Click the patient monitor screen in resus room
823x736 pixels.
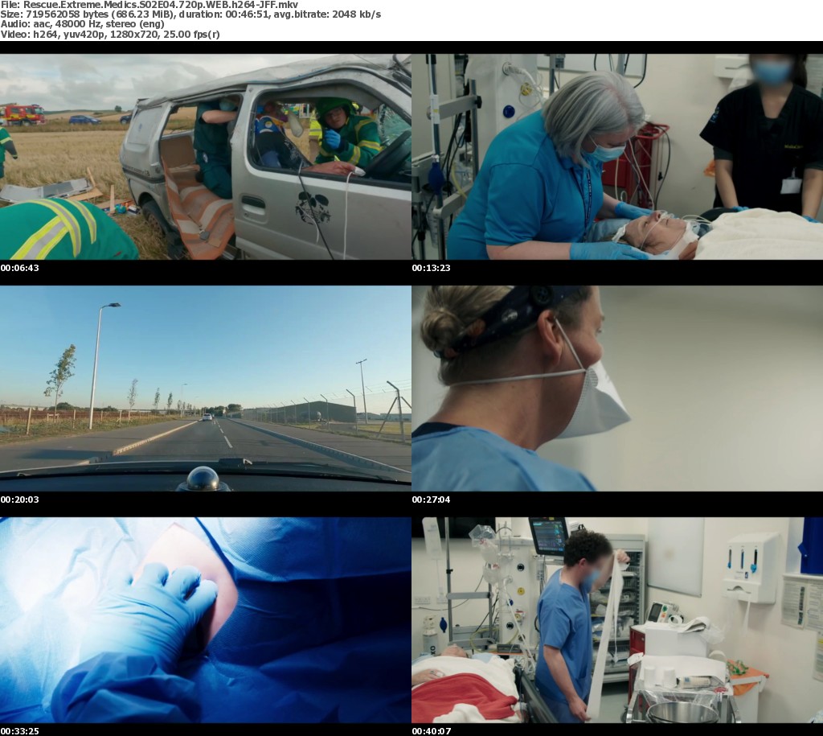548,536
